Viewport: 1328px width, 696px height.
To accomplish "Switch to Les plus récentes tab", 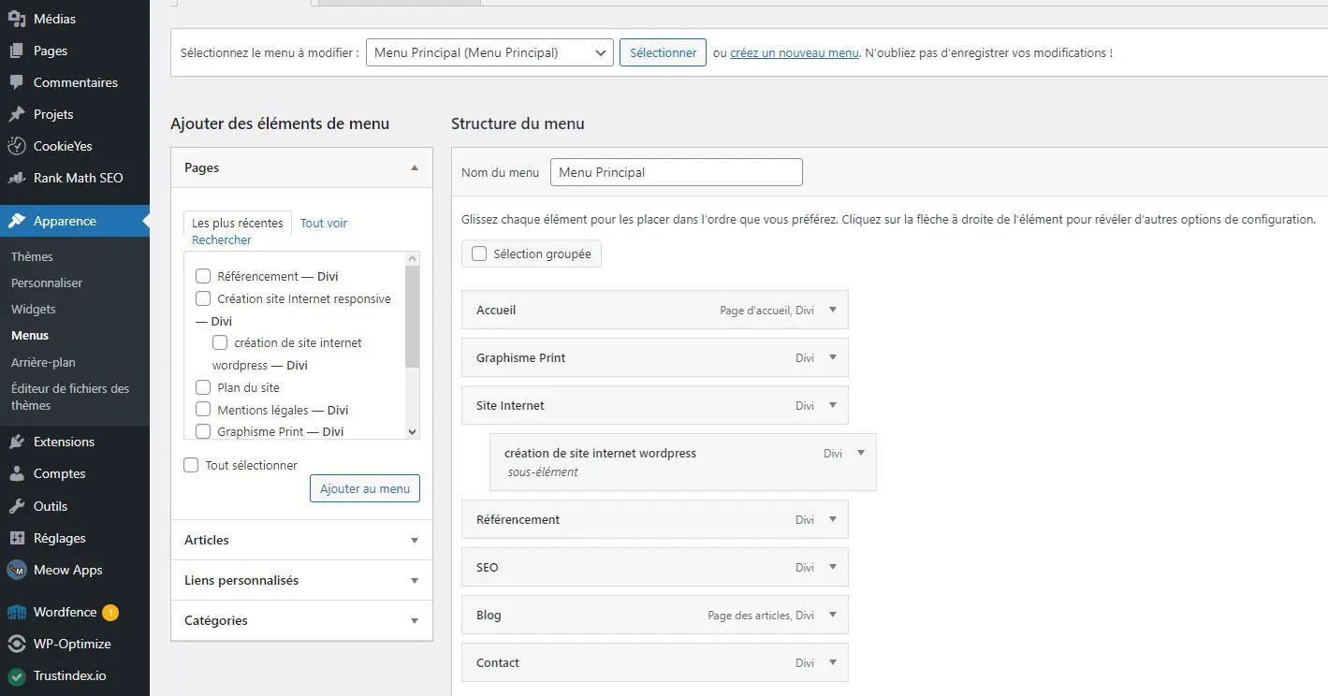I will pyautogui.click(x=238, y=223).
